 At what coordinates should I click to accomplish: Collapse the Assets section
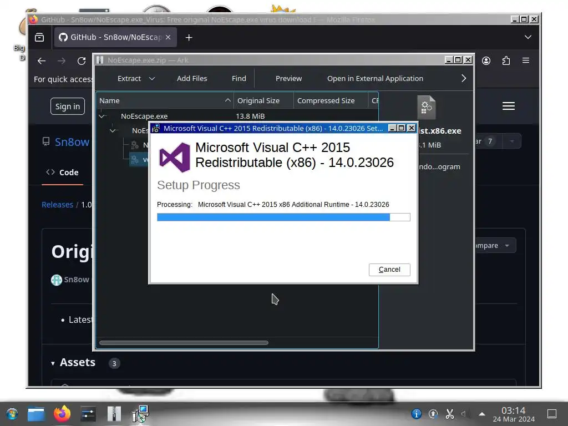[53, 363]
